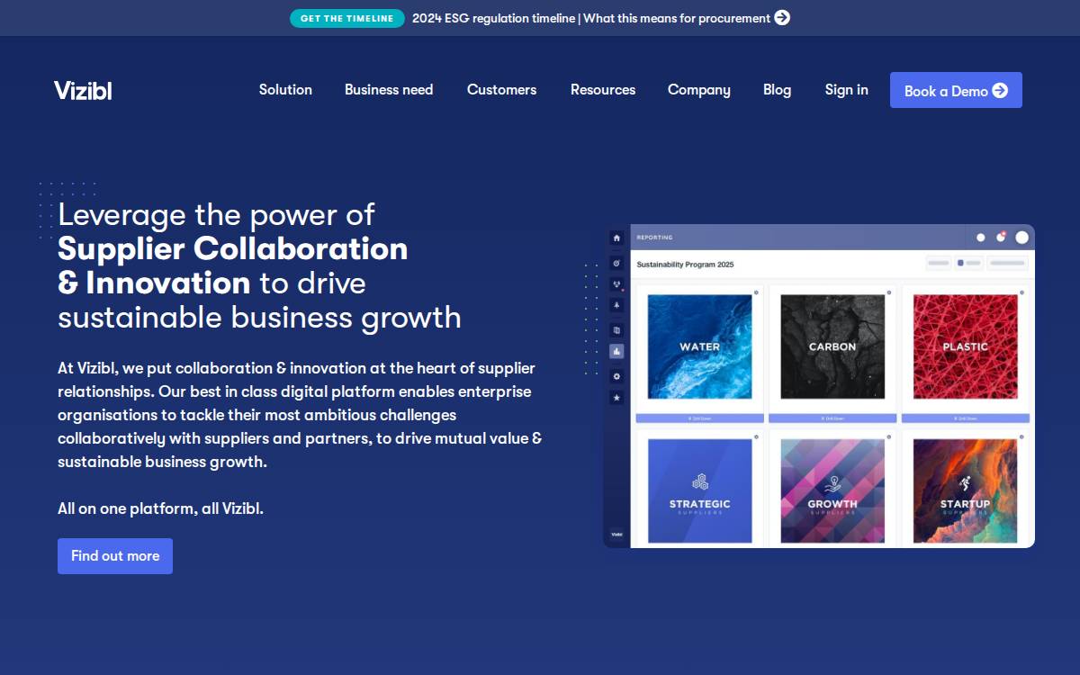The height and width of the screenshot is (675, 1080).
Task: Open the large user avatar circle in Reporting bar
Action: coord(1021,237)
